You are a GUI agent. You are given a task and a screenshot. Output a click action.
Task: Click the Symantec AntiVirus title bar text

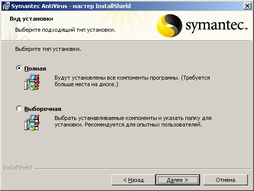click(71, 6)
